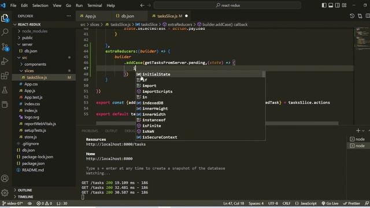Viewport: 370px width, 208px height.
Task: Open the Extensions view
Action: (x=5, y=76)
